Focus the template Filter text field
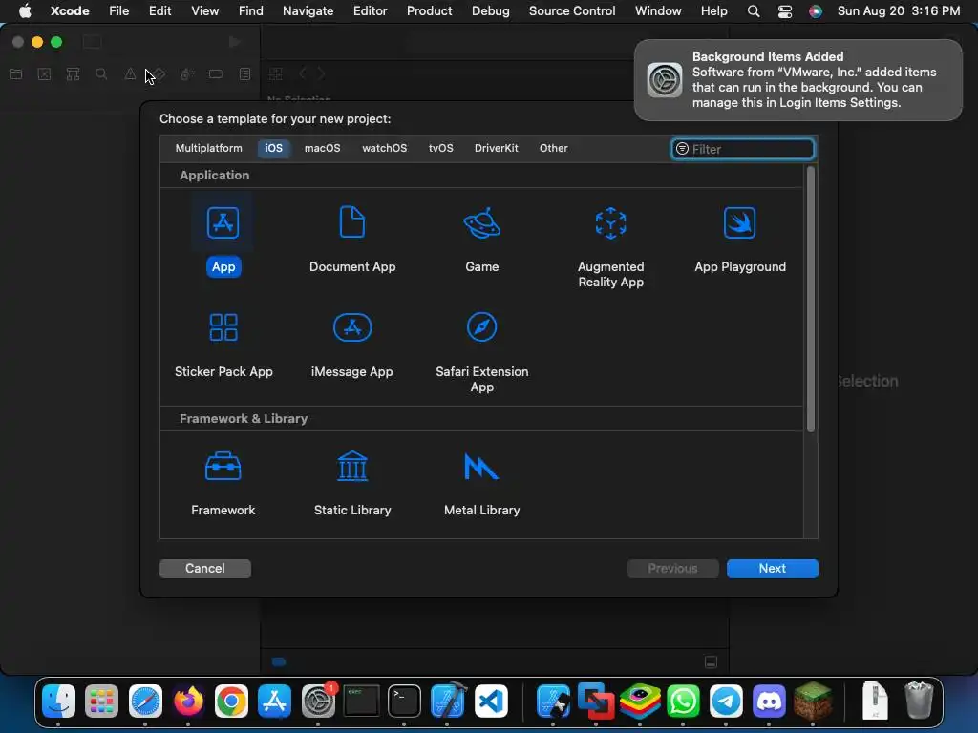978x733 pixels. click(x=742, y=149)
